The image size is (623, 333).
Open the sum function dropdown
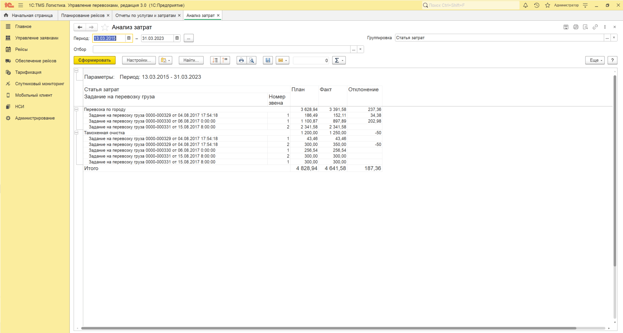339,60
